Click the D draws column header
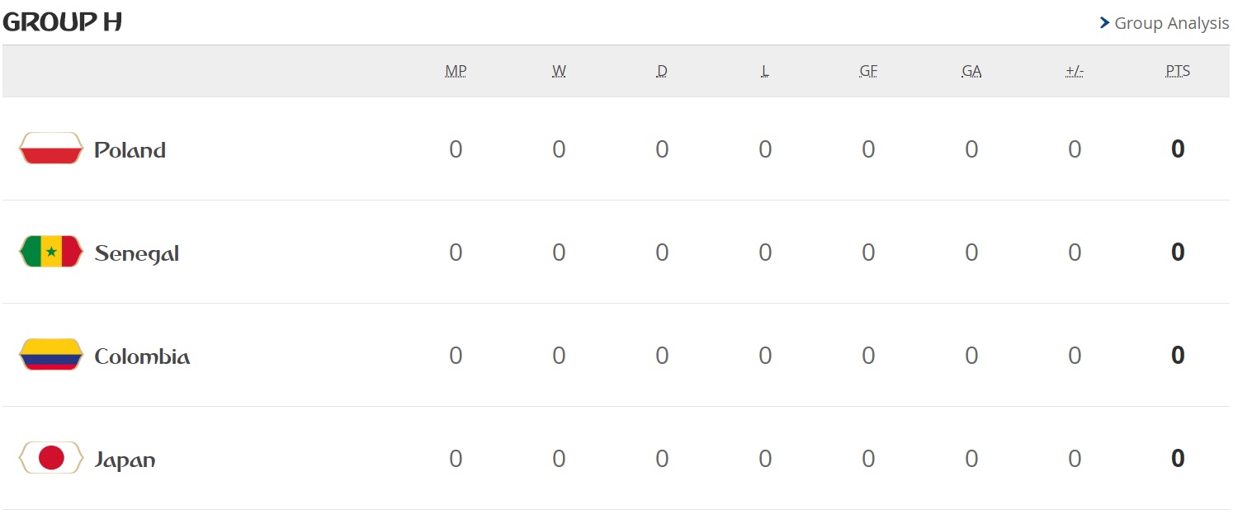Image resolution: width=1252 pixels, height=519 pixels. point(662,71)
